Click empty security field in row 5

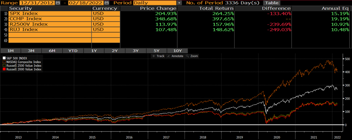tap(50, 35)
